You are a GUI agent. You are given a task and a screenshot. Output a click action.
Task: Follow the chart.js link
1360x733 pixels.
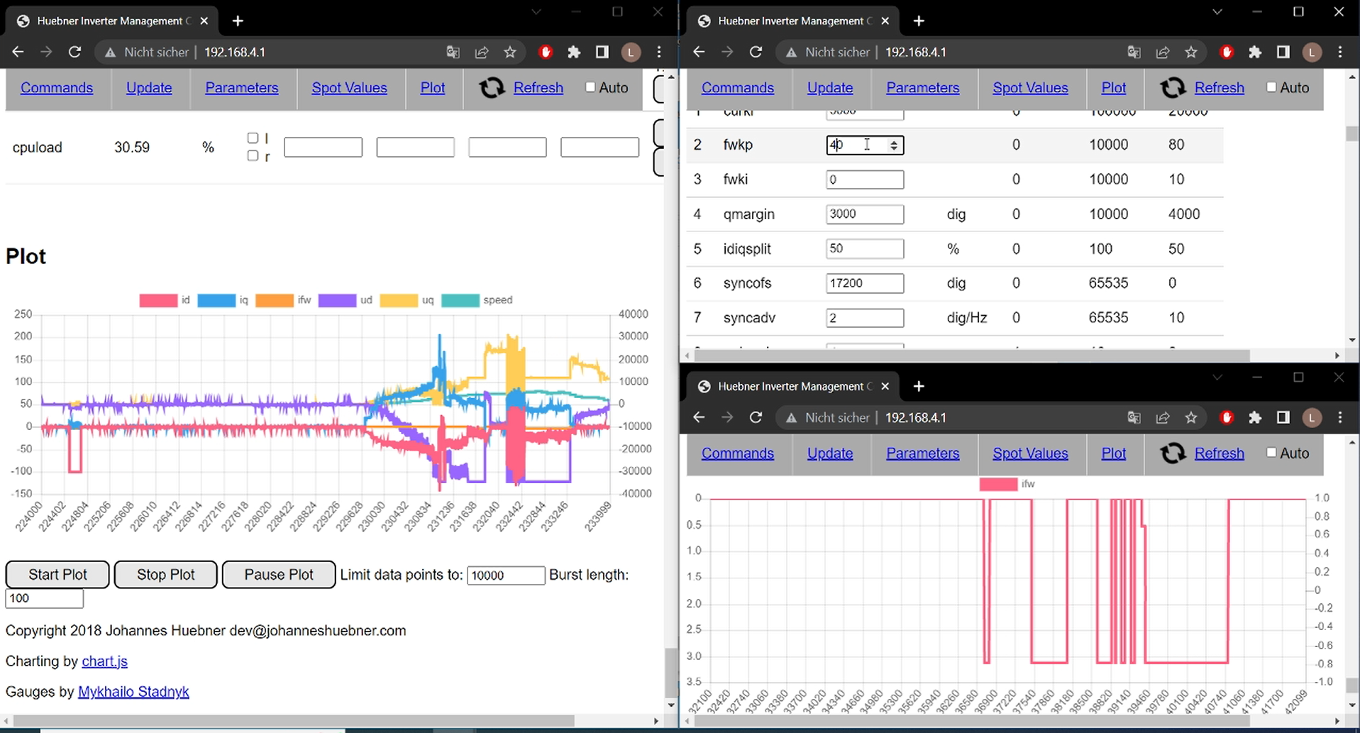104,661
